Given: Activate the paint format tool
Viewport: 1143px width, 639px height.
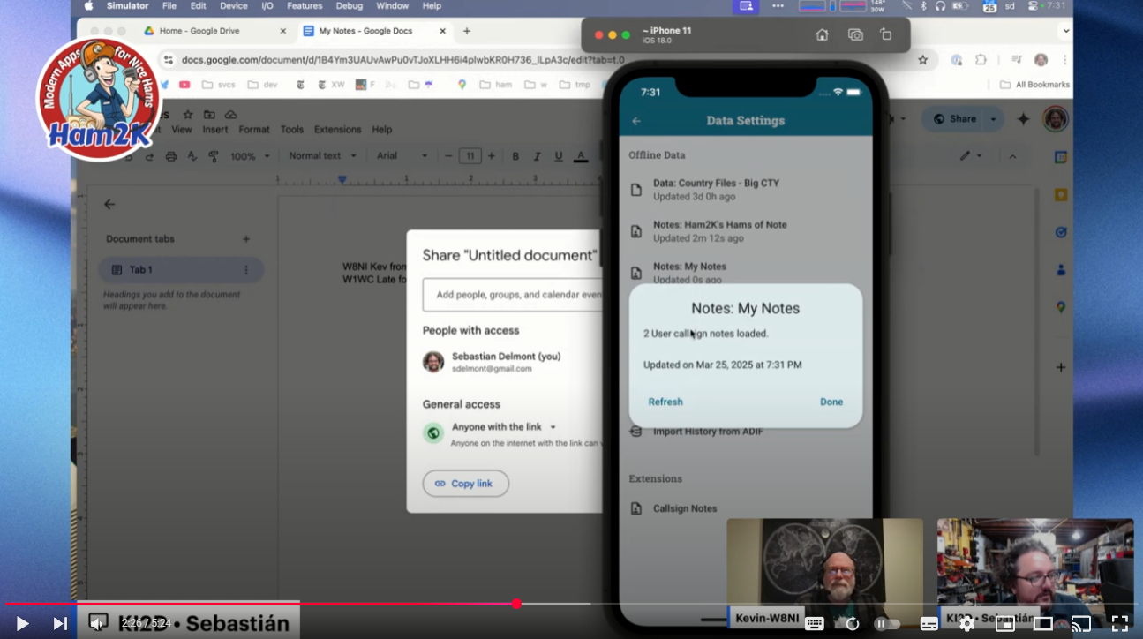Looking at the screenshot, I should coord(214,156).
